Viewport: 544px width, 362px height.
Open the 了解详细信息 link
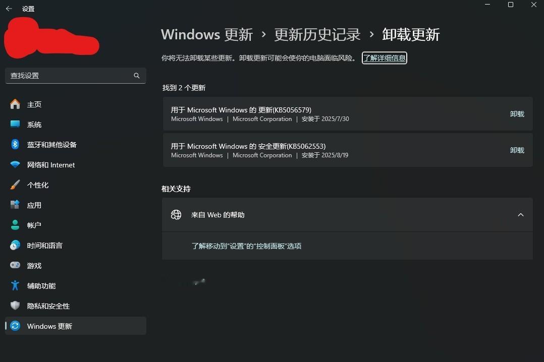pyautogui.click(x=384, y=57)
